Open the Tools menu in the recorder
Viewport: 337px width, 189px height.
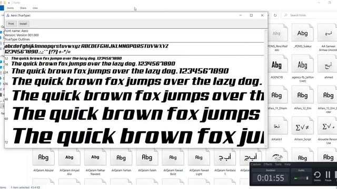click(278, 164)
